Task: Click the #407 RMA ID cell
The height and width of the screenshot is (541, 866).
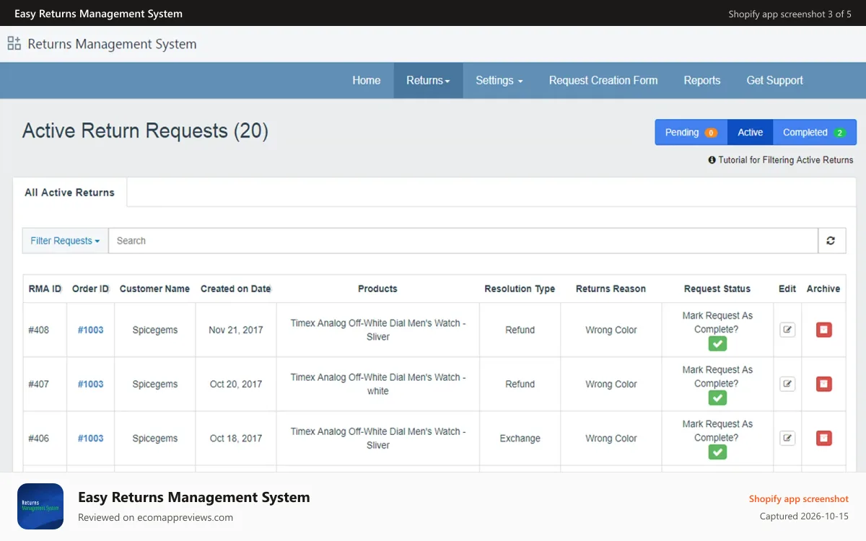Action: pos(45,384)
